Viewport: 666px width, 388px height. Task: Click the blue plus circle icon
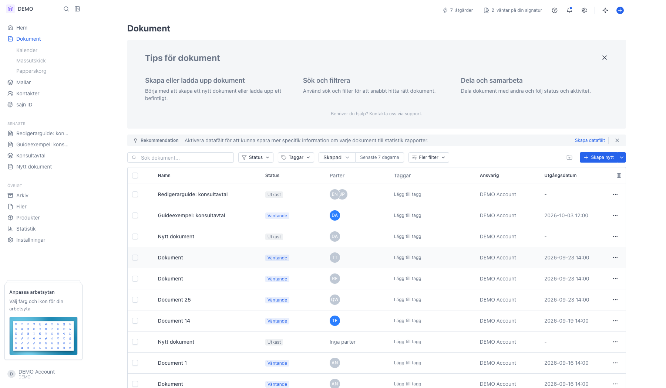tap(620, 10)
